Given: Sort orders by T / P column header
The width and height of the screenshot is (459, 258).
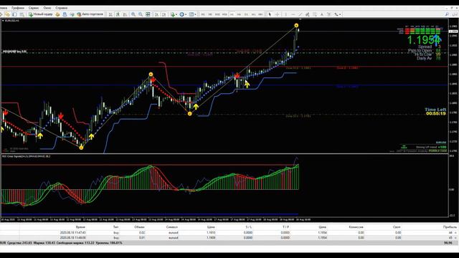Looking at the screenshot, I should [285, 227].
